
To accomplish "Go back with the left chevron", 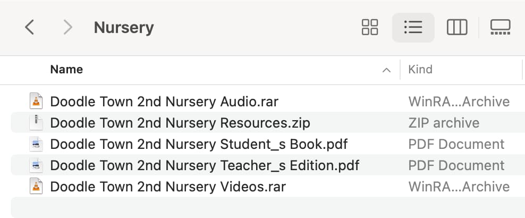I will point(29,27).
